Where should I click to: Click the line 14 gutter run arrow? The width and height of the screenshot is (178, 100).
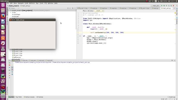click(80, 36)
